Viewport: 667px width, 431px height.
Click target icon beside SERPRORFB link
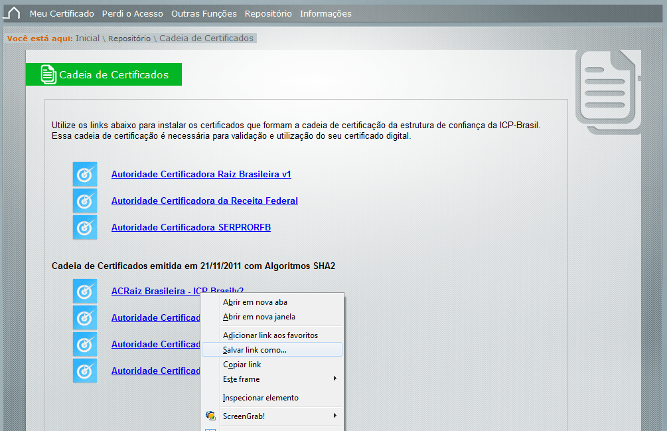coord(85,227)
